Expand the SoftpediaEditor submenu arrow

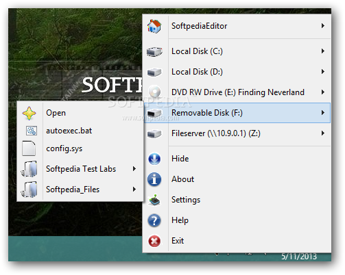323,26
